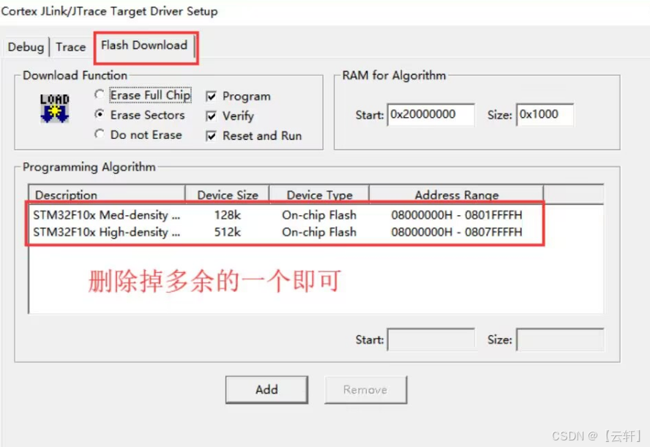Click the Device Type column header
Viewport: 650px width, 447px height.
pyautogui.click(x=319, y=195)
